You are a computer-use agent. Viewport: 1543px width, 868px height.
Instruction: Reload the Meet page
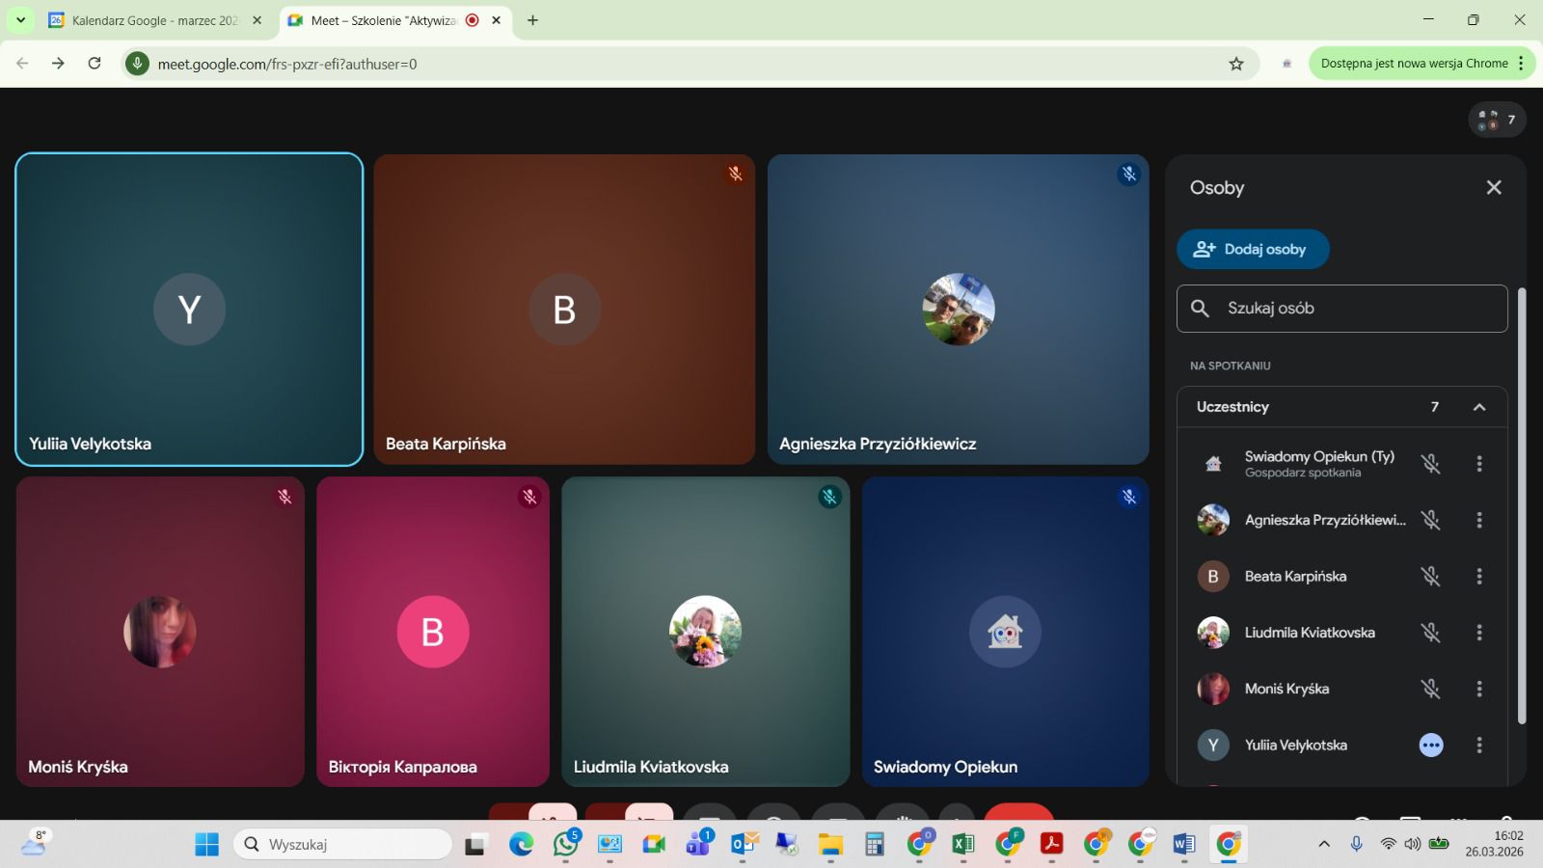[95, 64]
